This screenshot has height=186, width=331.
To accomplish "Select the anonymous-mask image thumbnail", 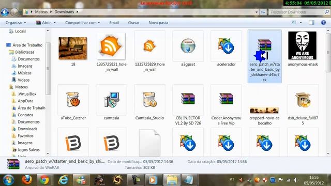I will tap(302, 45).
